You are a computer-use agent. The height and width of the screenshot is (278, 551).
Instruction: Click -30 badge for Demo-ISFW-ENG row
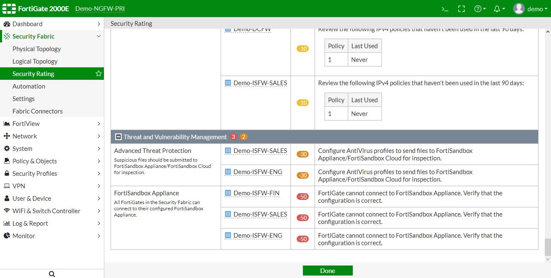[x=303, y=175]
